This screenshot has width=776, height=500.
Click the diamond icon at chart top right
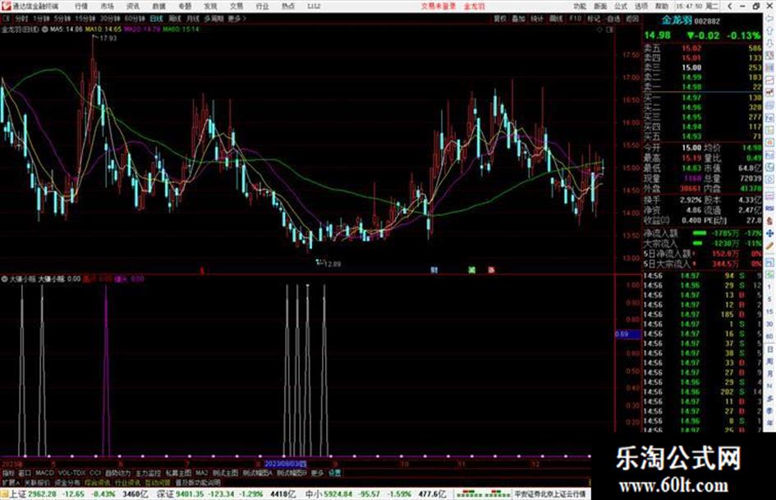click(x=599, y=30)
